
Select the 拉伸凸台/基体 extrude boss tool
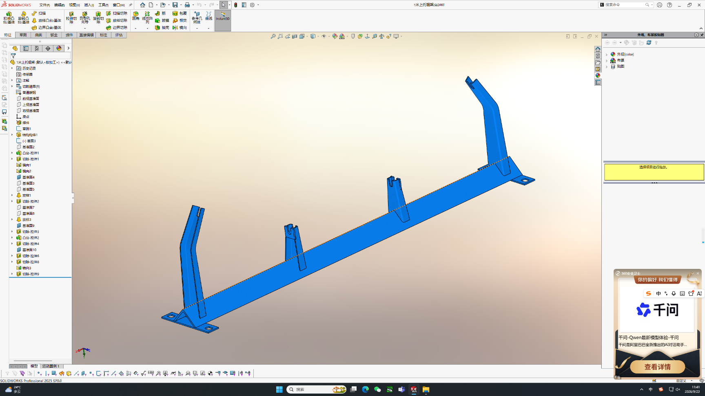(x=9, y=18)
